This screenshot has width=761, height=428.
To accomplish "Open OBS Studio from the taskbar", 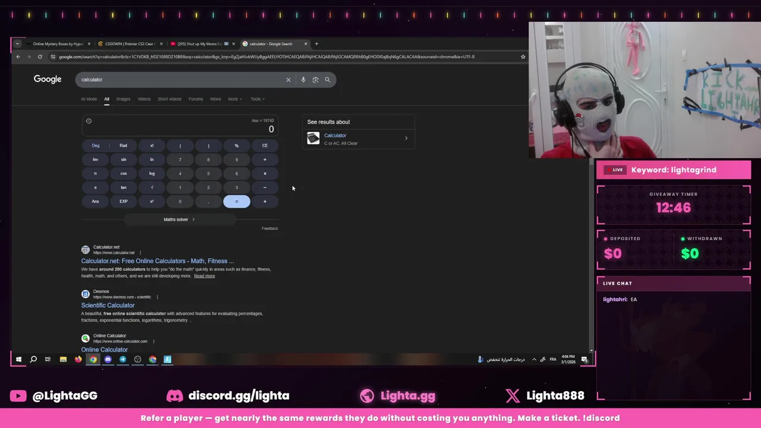I will (x=137, y=359).
